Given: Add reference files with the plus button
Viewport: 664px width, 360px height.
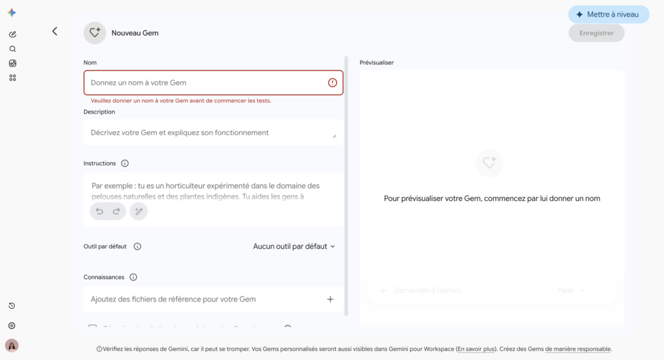Looking at the screenshot, I should tap(330, 300).
